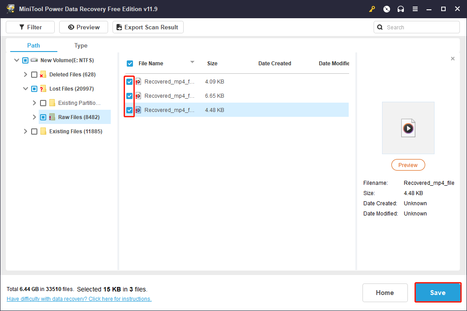Uncheck the 6.65 KB file checkbox

(129, 96)
